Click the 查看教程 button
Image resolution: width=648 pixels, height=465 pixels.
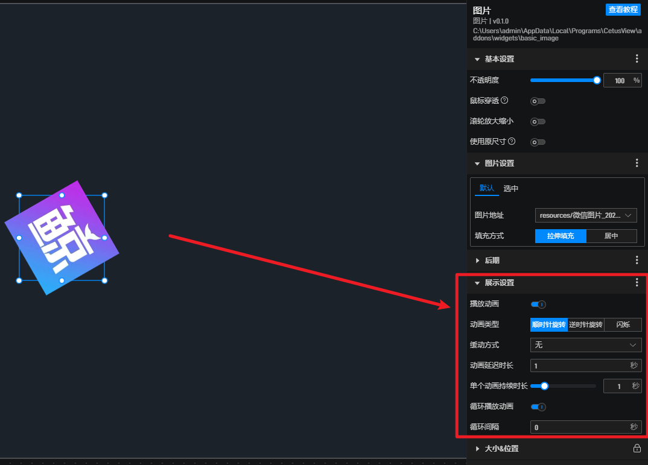pos(623,10)
